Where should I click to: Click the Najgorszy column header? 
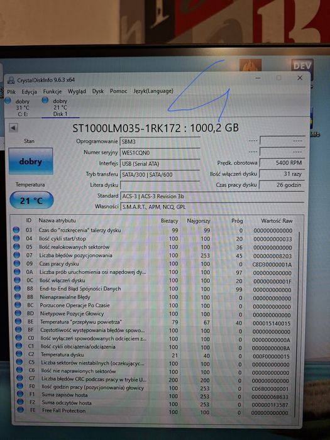coord(199,221)
